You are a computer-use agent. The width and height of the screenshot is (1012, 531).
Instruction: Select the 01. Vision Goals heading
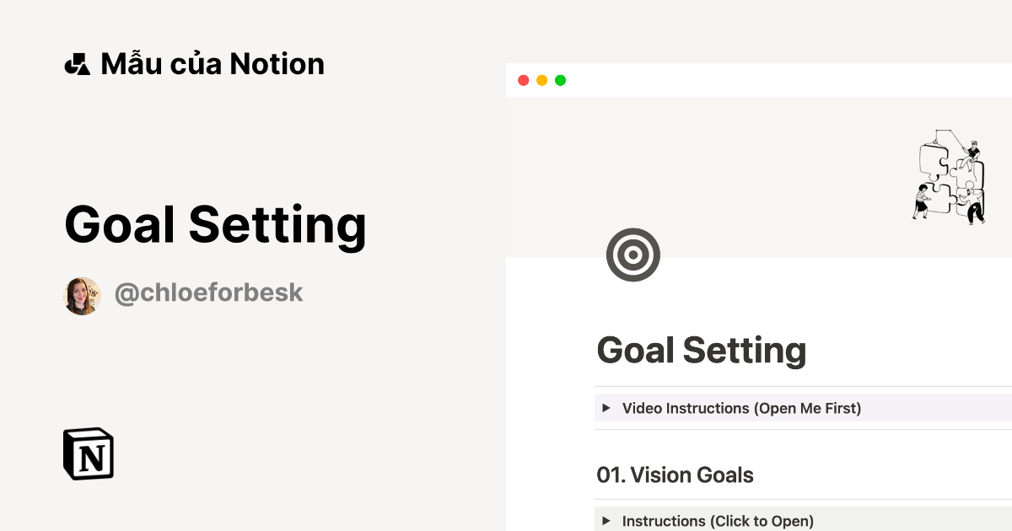675,475
